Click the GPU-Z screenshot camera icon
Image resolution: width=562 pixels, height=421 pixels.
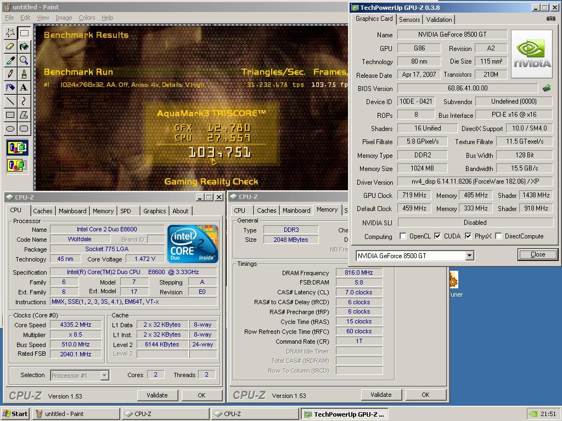coord(551,19)
